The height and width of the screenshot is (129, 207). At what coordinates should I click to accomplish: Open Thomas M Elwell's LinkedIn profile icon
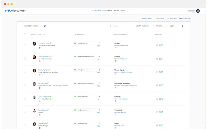point(39,47)
